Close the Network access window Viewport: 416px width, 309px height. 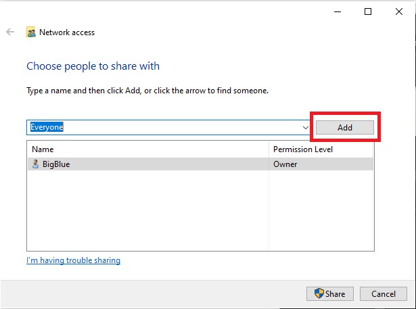coord(398,11)
